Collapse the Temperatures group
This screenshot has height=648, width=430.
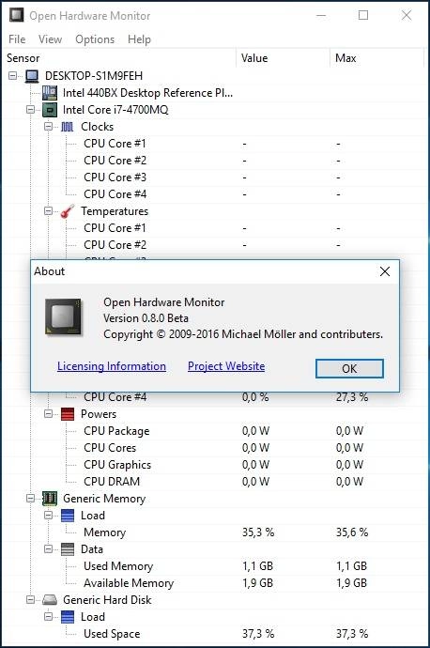[x=48, y=210]
